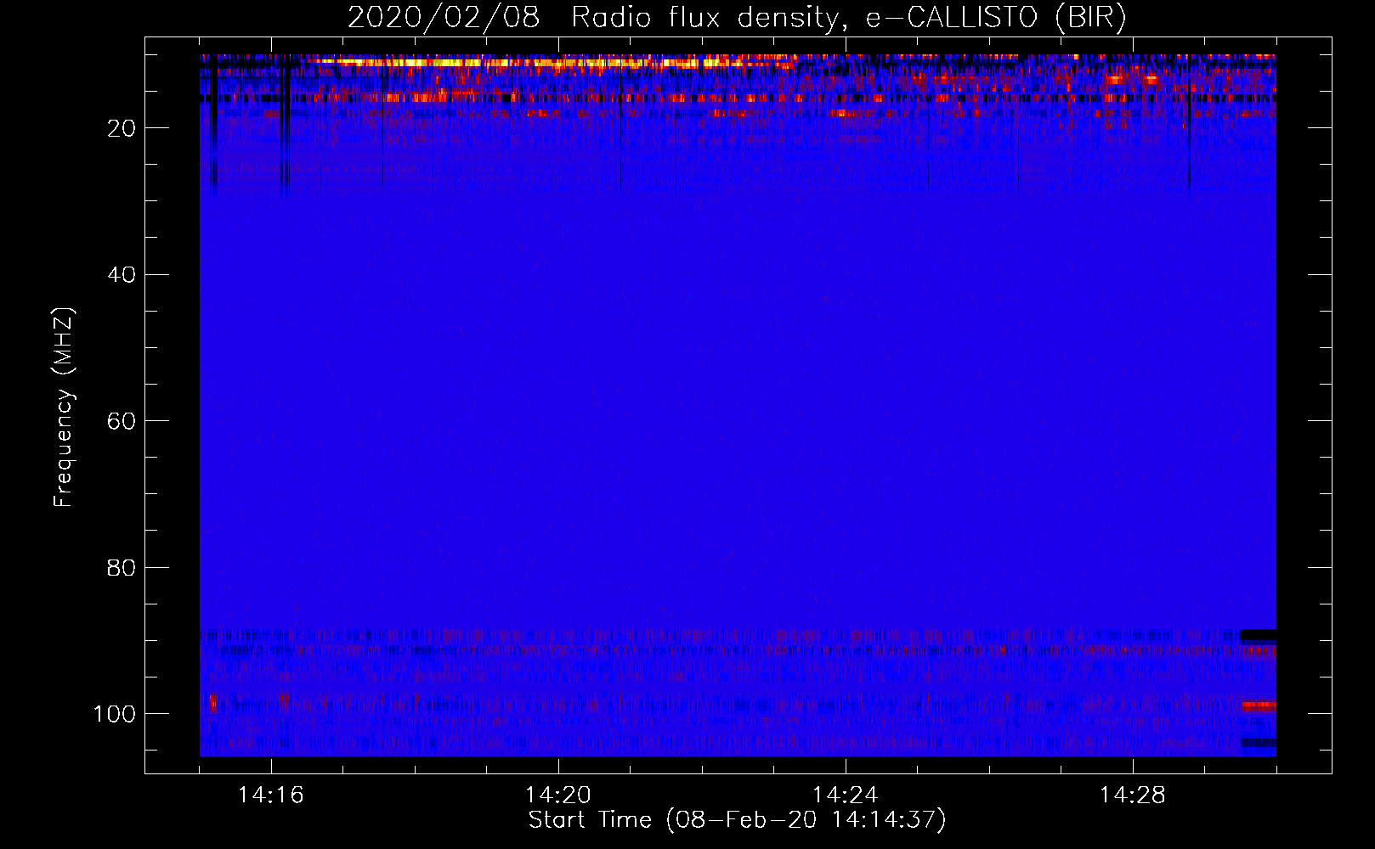Click the '14:20' time tick label
Image resolution: width=1375 pixels, height=849 pixels.
point(558,796)
